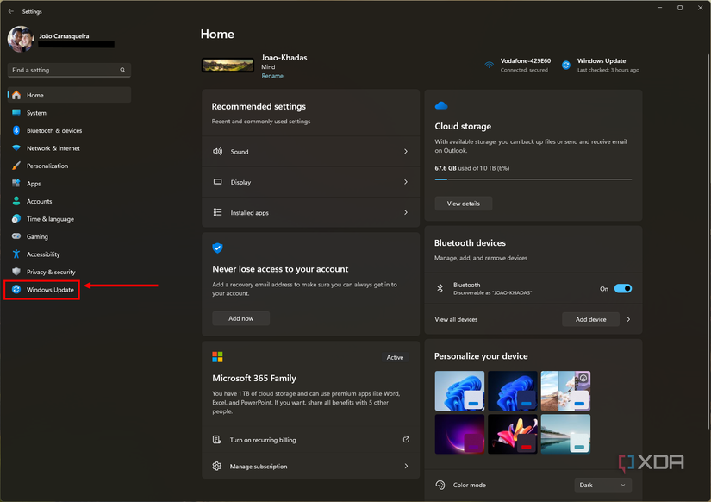Click the Sound speaker icon
The height and width of the screenshot is (502, 711).
coord(218,151)
